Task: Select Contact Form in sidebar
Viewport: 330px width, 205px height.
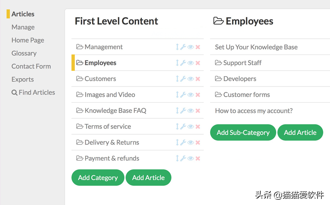Action: pyautogui.click(x=31, y=66)
